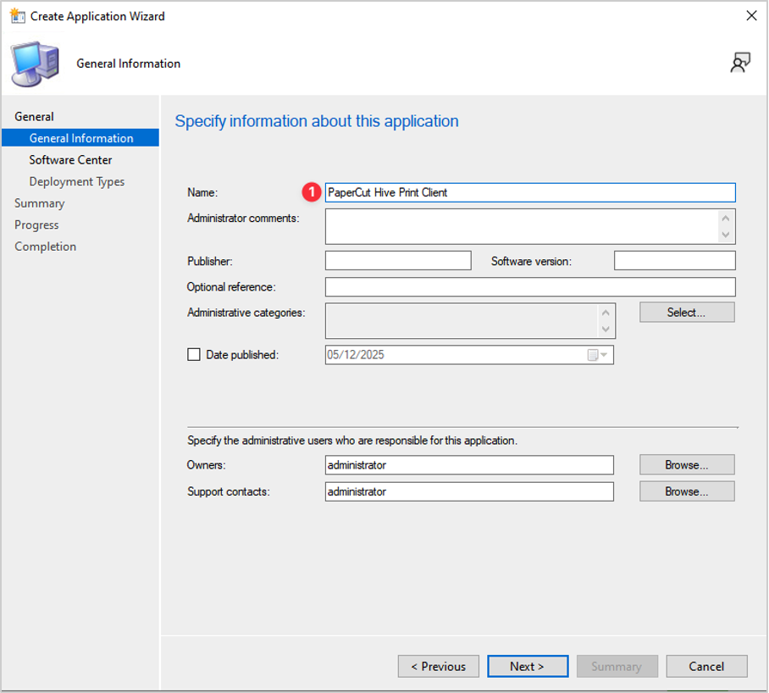Screen dimensions: 769x693
Task: Go to the Software Center step
Action: coord(70,160)
